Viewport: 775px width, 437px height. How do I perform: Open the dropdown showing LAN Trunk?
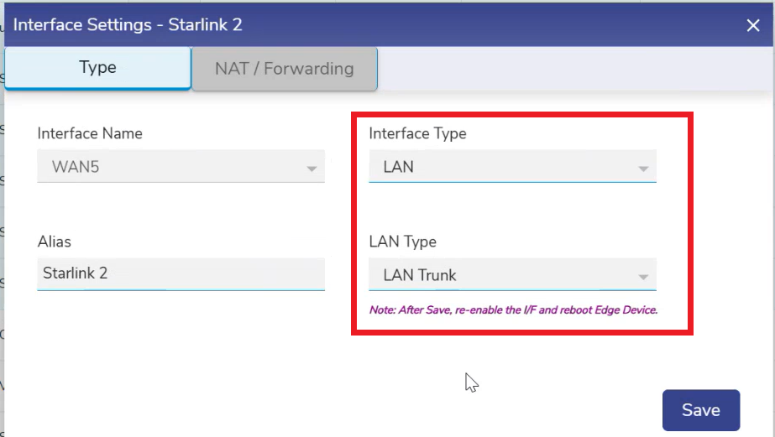point(512,275)
